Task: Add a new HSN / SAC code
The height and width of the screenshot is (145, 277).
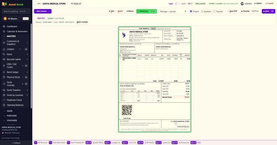Action: click(x=26, y=66)
